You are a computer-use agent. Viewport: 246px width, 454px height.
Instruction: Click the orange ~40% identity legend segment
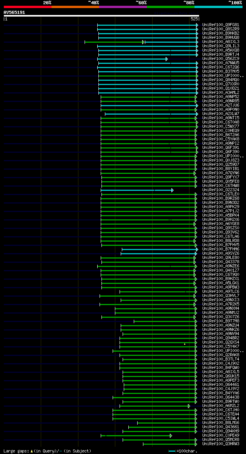75,7
